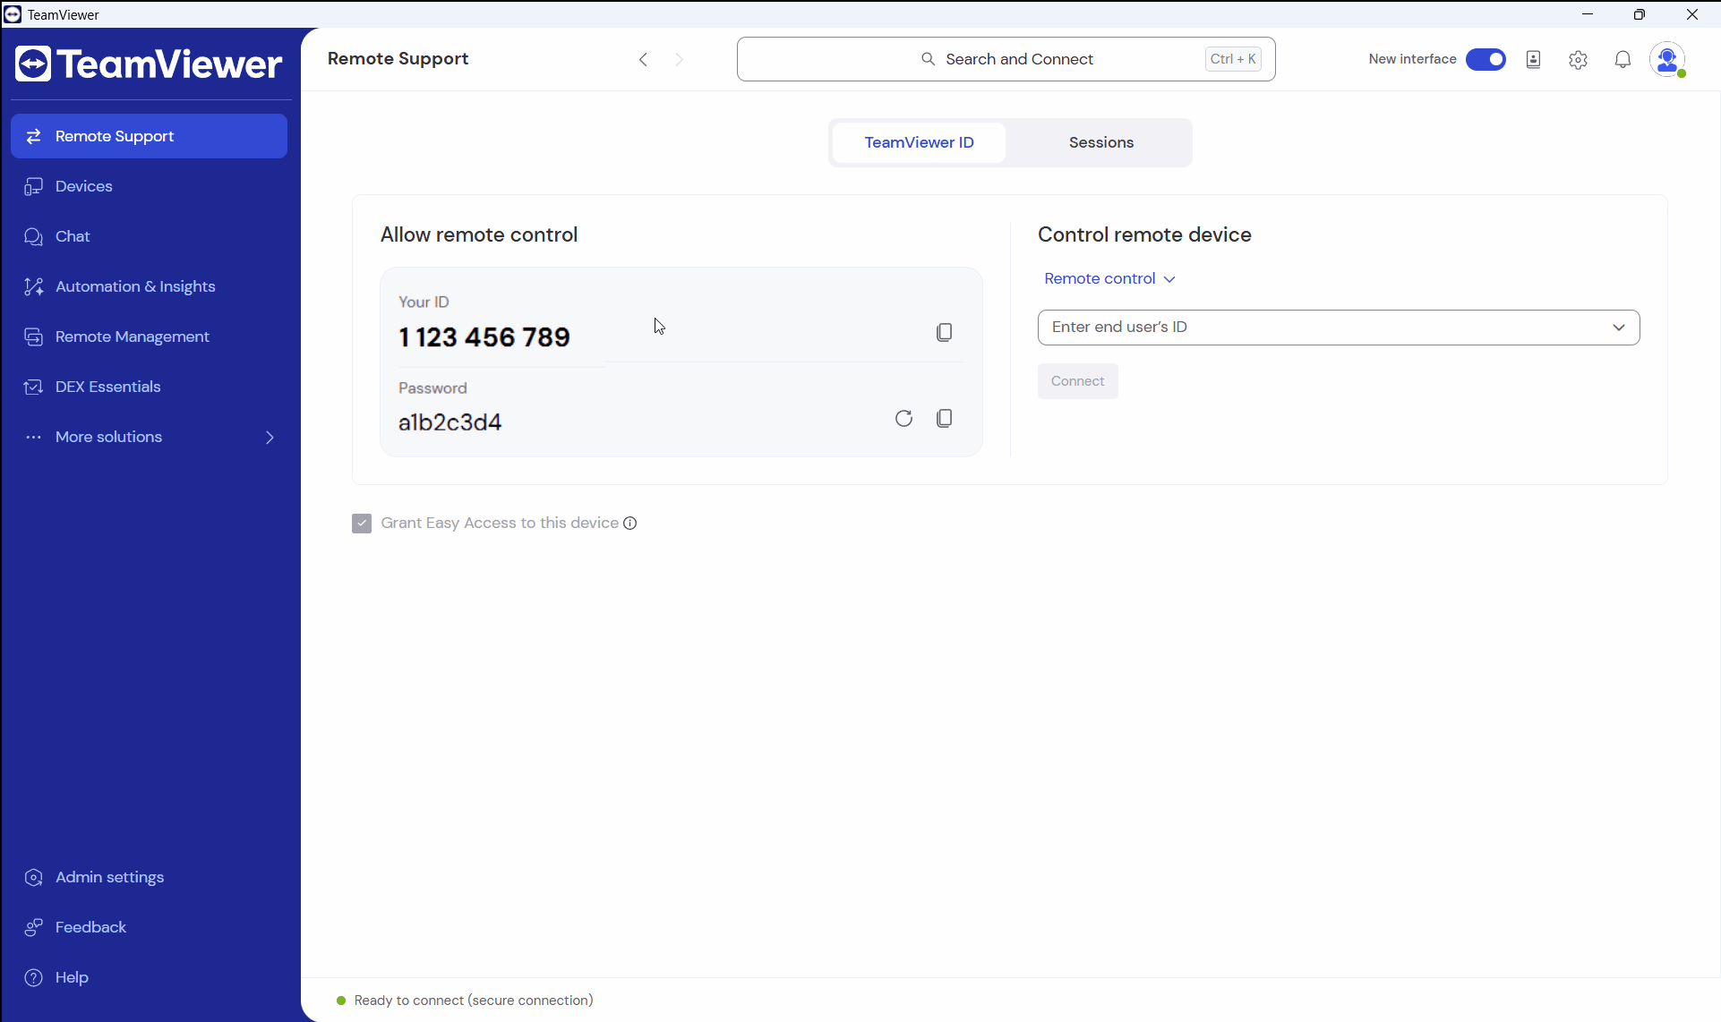The image size is (1721, 1022).
Task: Click the Remote Support page title
Action: pyautogui.click(x=398, y=58)
